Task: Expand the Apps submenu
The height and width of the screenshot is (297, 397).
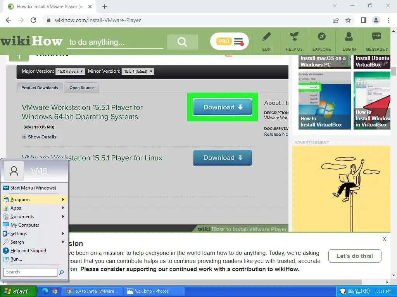Action: (35, 208)
